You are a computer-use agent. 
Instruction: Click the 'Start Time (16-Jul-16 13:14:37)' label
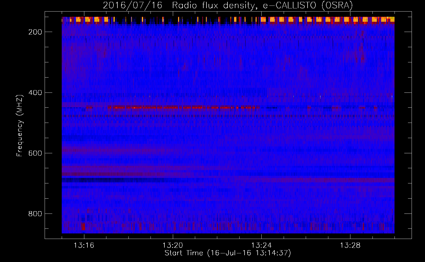228,253
